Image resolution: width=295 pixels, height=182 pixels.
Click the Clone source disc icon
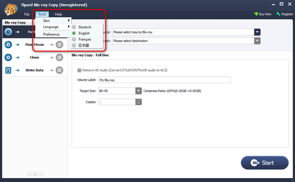pos(8,58)
